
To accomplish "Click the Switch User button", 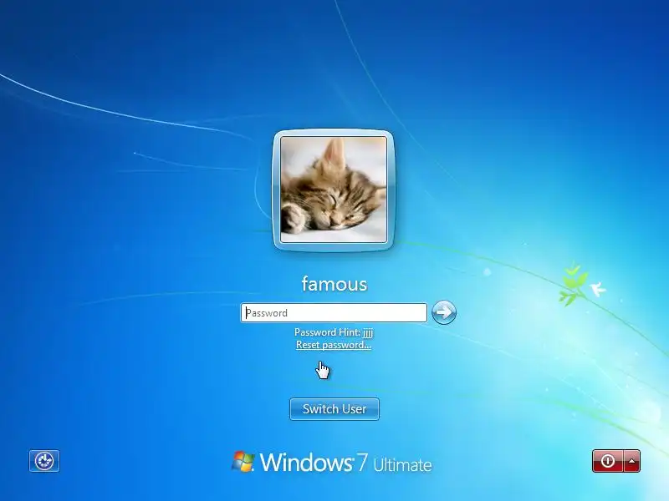I will coord(334,409).
